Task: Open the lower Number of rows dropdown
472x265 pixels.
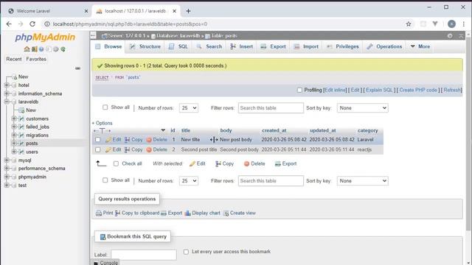Action: click(x=189, y=181)
